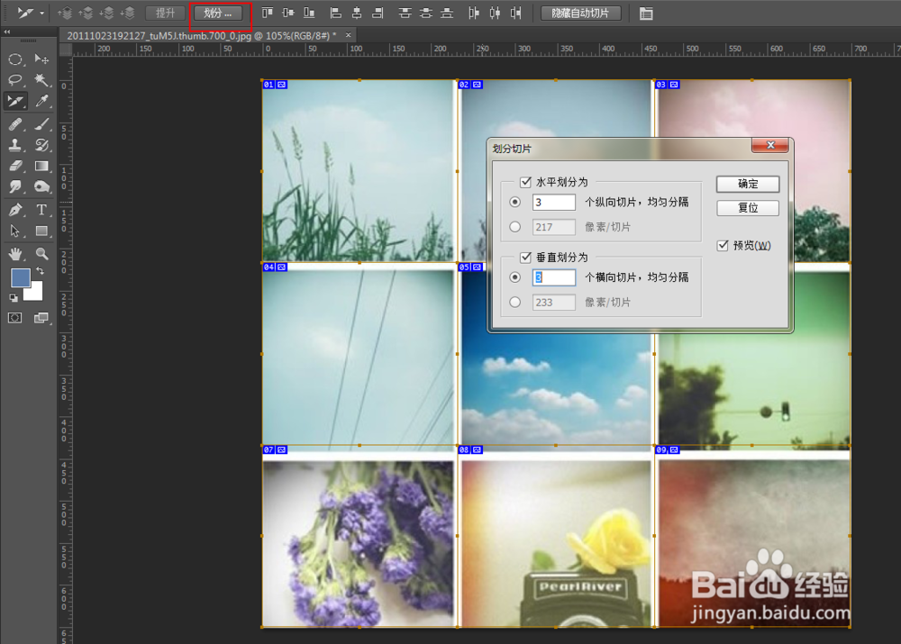
Task: Align slices to top edges
Action: (x=268, y=13)
